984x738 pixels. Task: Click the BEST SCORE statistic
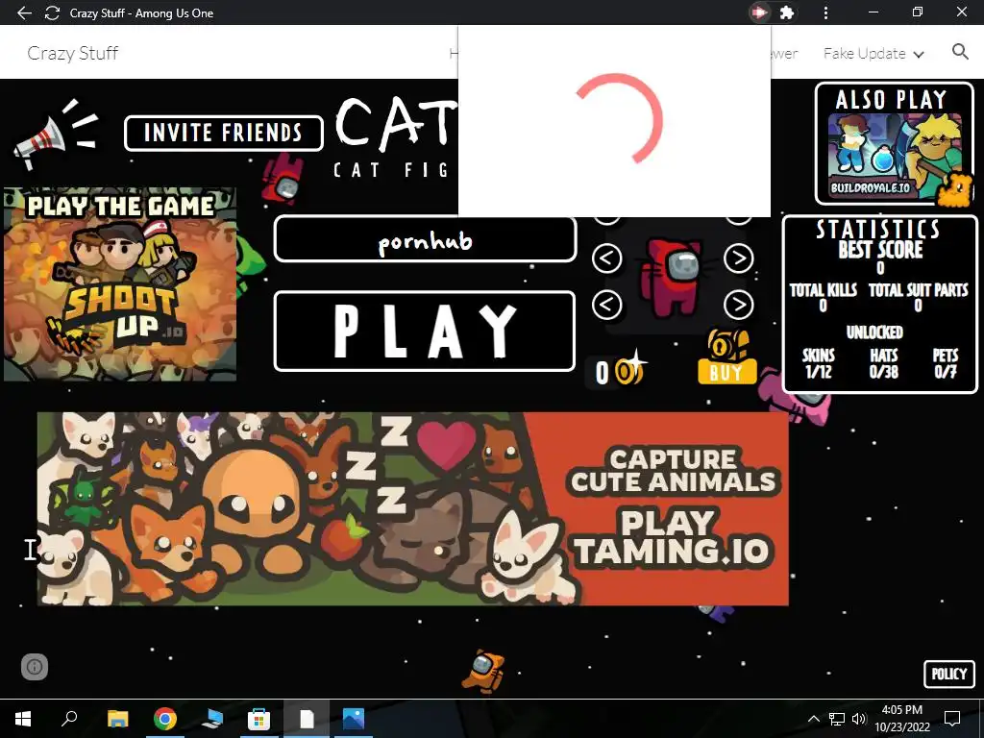880,258
